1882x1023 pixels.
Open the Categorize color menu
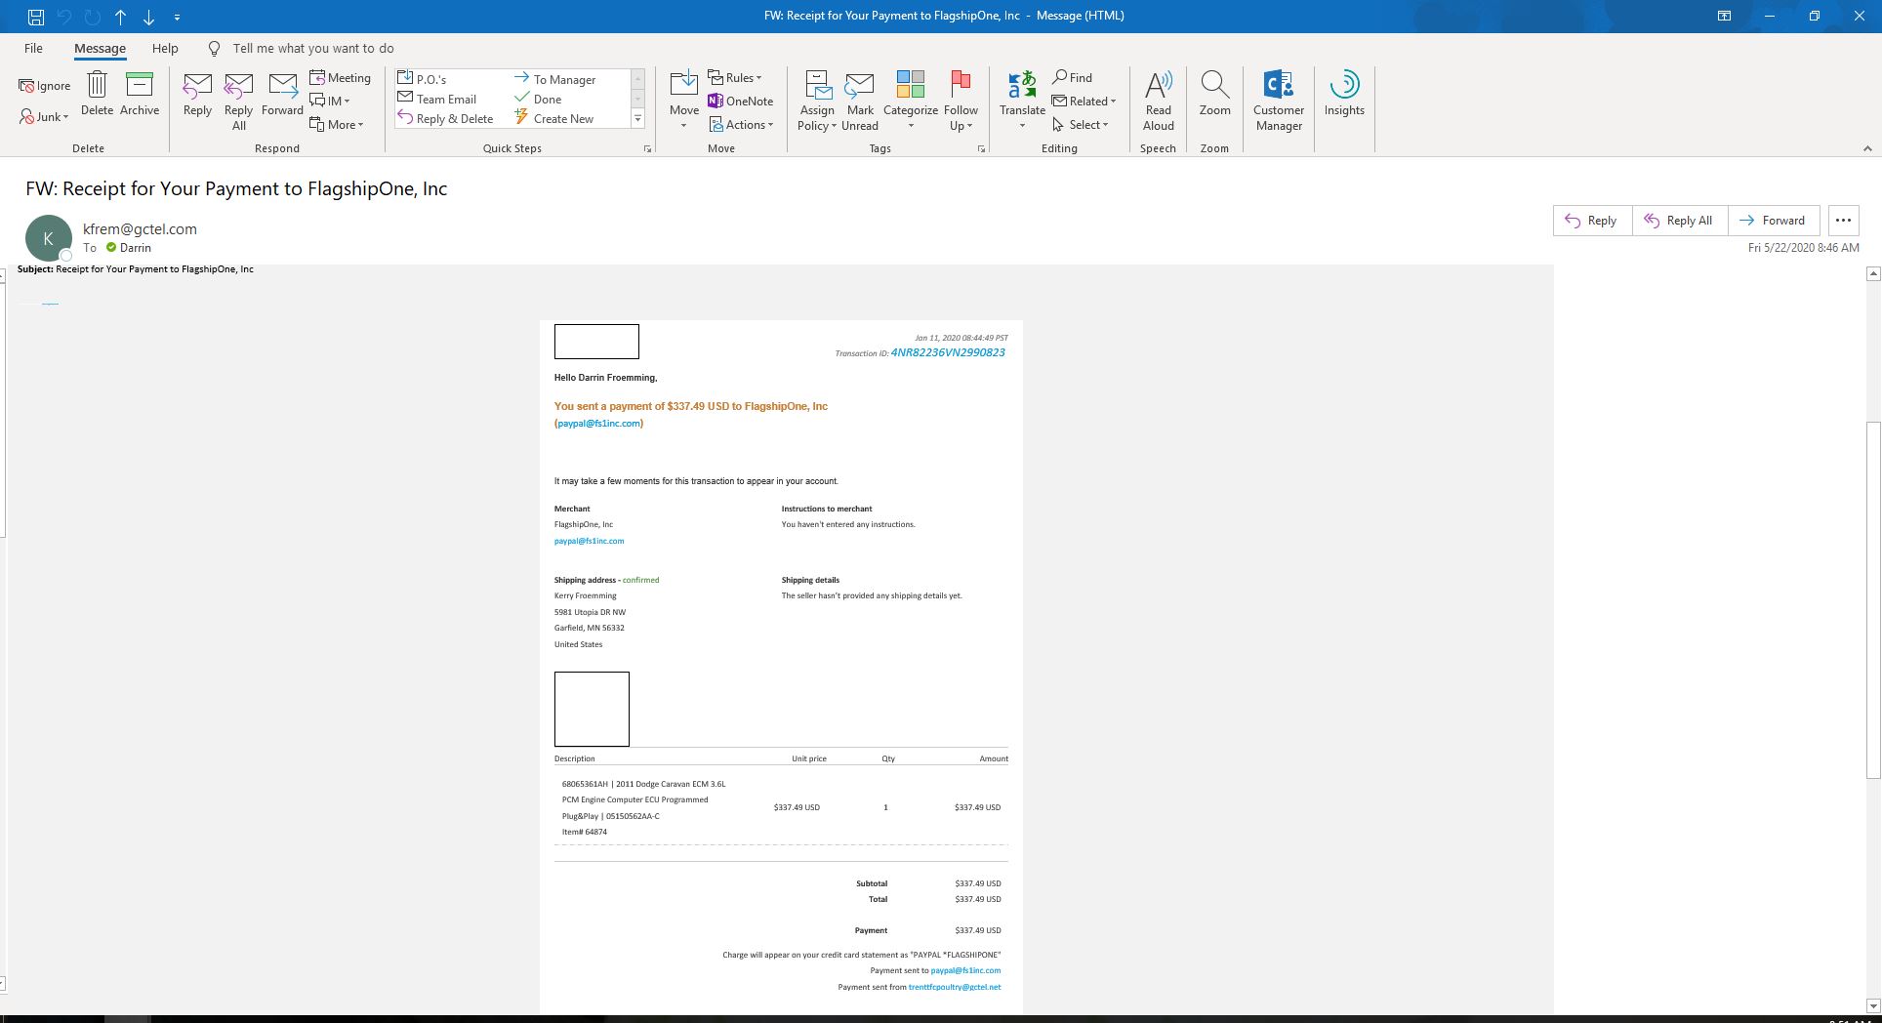tap(911, 100)
